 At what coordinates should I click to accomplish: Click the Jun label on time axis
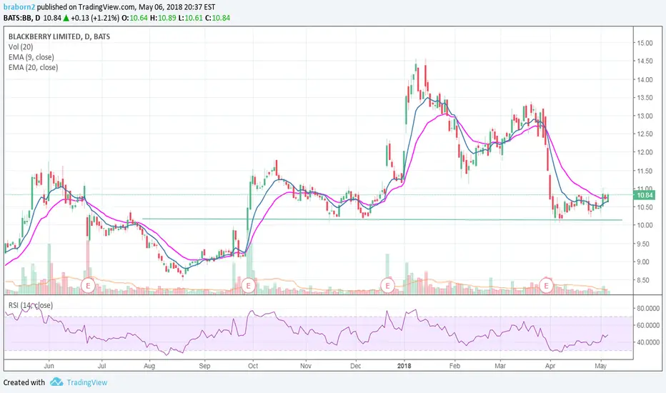[49, 366]
